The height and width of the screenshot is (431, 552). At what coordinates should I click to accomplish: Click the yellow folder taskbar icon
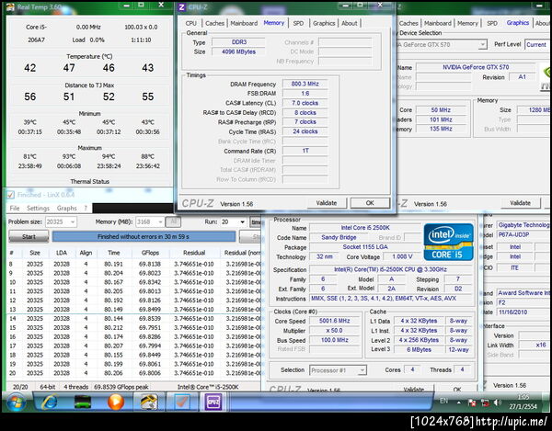(149, 402)
